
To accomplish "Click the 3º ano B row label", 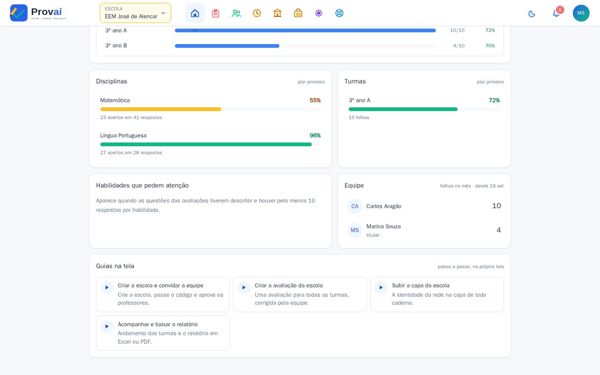I will (116, 45).
